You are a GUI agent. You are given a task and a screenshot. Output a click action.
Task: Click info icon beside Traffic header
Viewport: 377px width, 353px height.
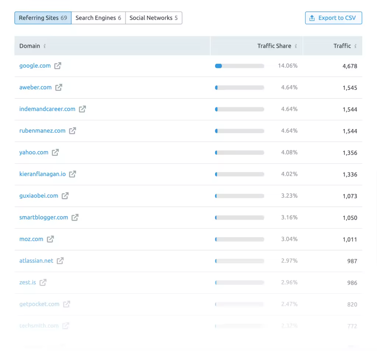[x=355, y=46]
